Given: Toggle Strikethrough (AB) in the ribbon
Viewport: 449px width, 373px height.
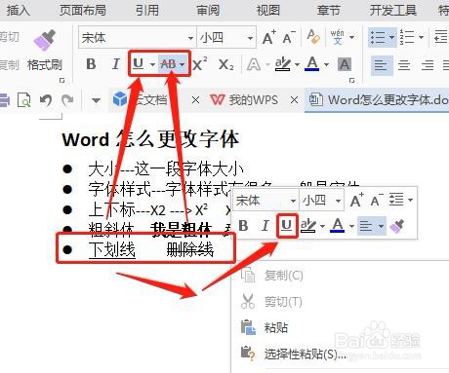Looking at the screenshot, I should coord(168,64).
